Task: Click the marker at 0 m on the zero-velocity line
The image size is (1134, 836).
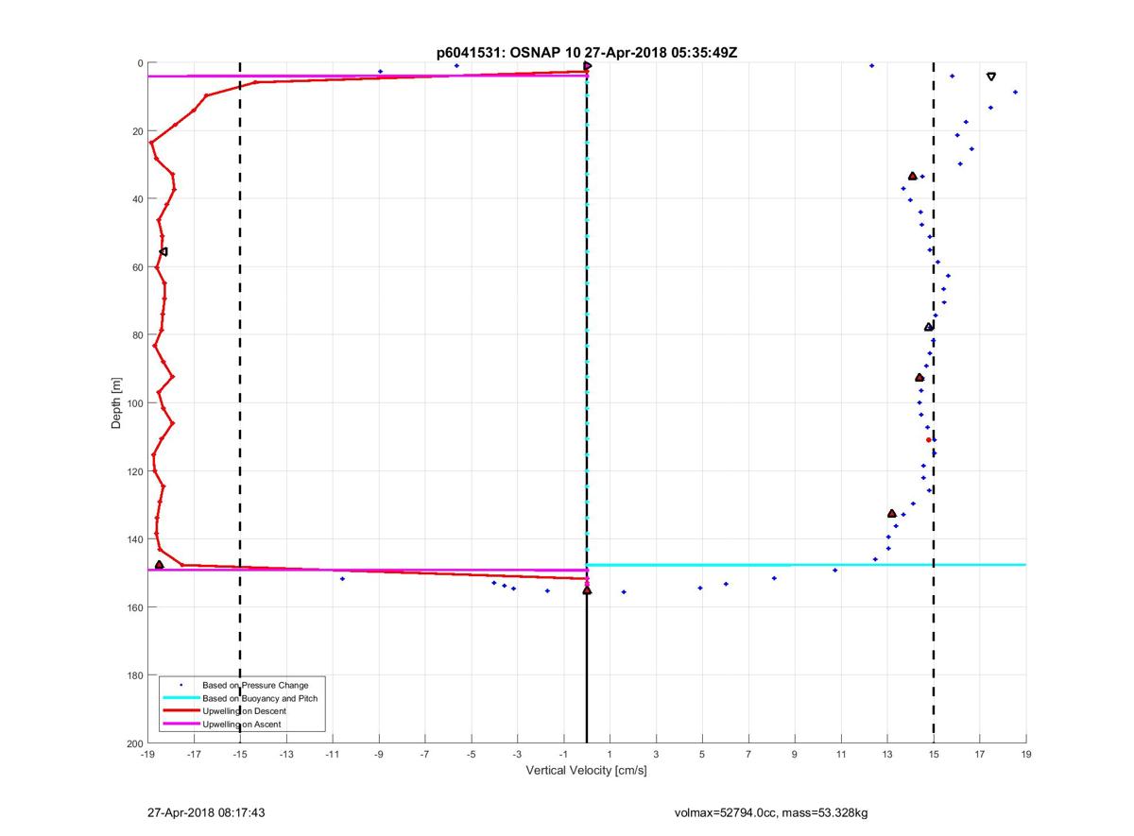Action: 587,65
